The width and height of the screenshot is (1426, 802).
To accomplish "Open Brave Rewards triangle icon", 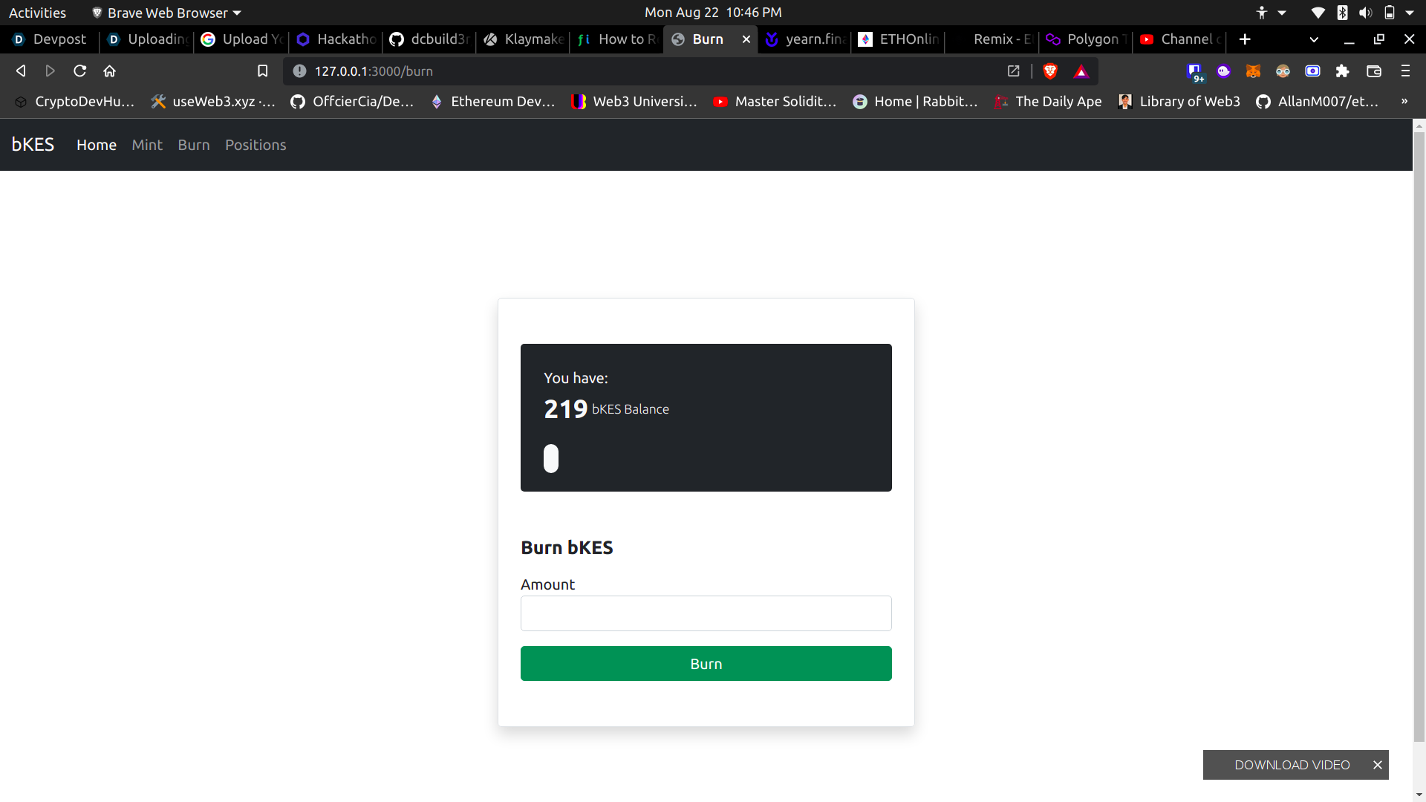I will pyautogui.click(x=1081, y=71).
